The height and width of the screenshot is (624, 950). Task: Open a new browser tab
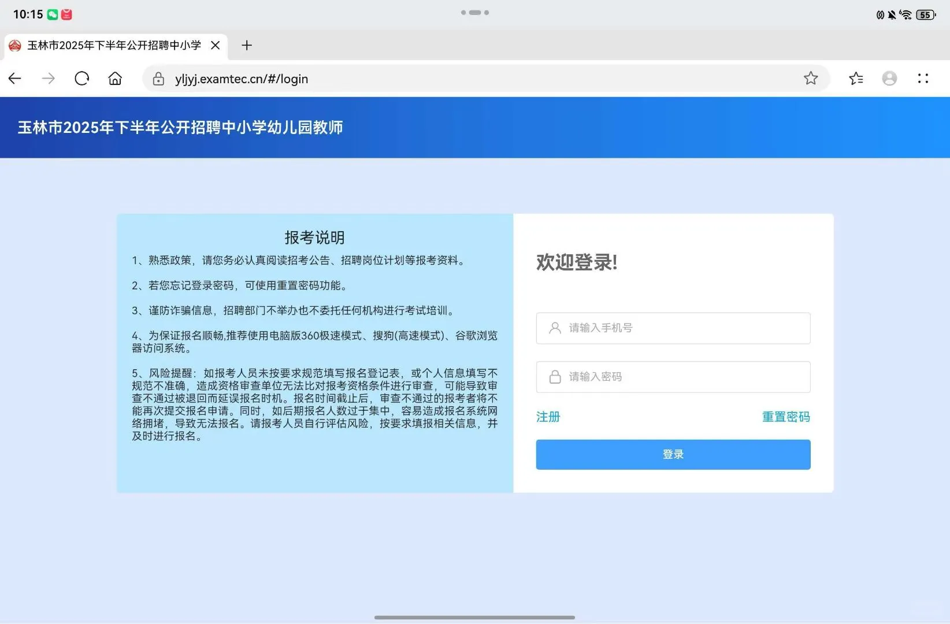click(247, 45)
